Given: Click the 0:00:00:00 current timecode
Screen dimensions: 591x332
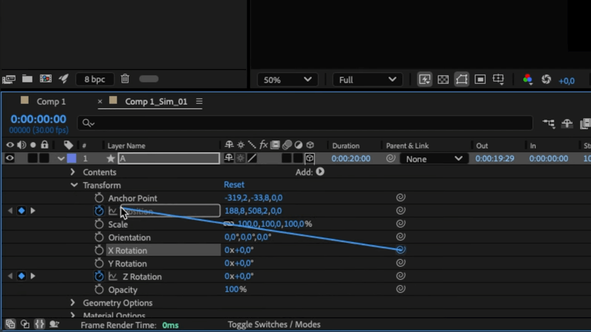Looking at the screenshot, I should (x=38, y=119).
